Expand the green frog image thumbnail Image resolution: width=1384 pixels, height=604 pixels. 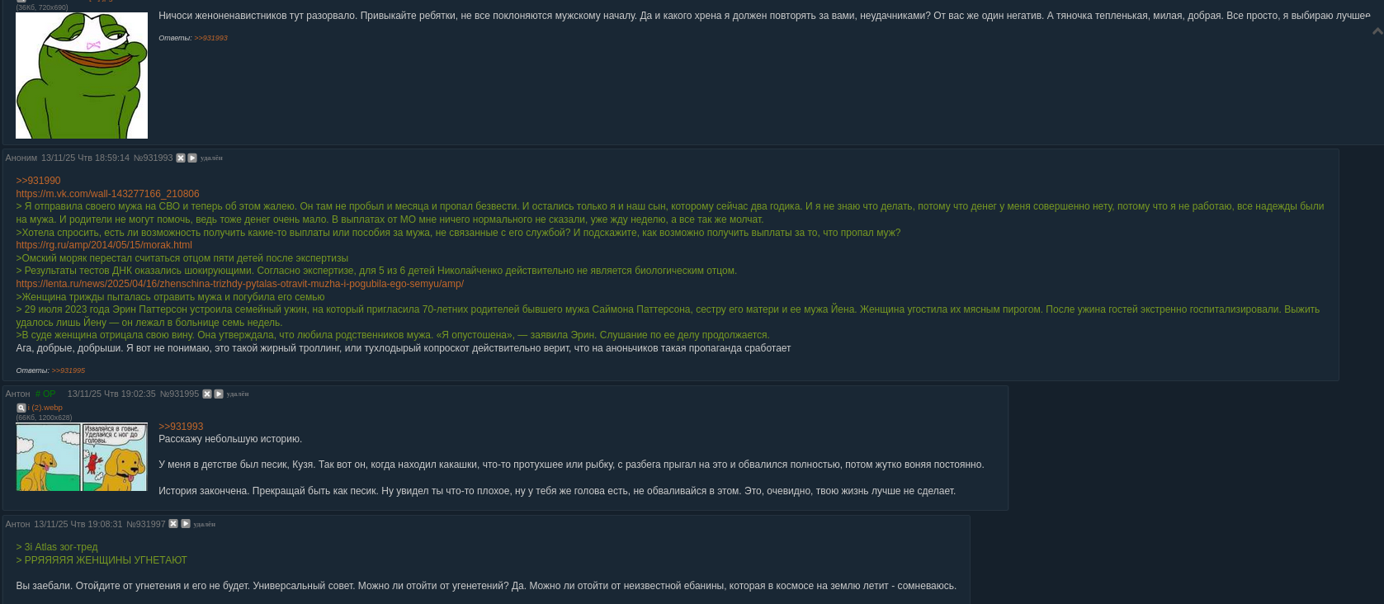(82, 75)
